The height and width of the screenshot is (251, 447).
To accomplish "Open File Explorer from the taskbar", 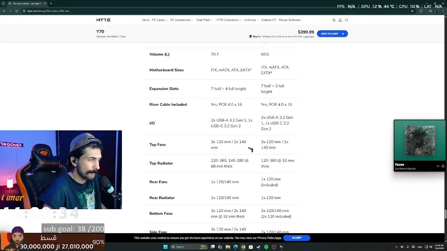I will 228,247.
